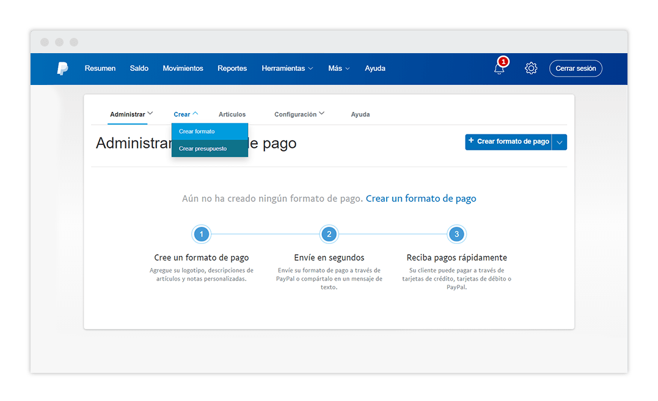This screenshot has width=658, height=401.
Task: Expand Herramientas menu in top bar
Action: (287, 68)
